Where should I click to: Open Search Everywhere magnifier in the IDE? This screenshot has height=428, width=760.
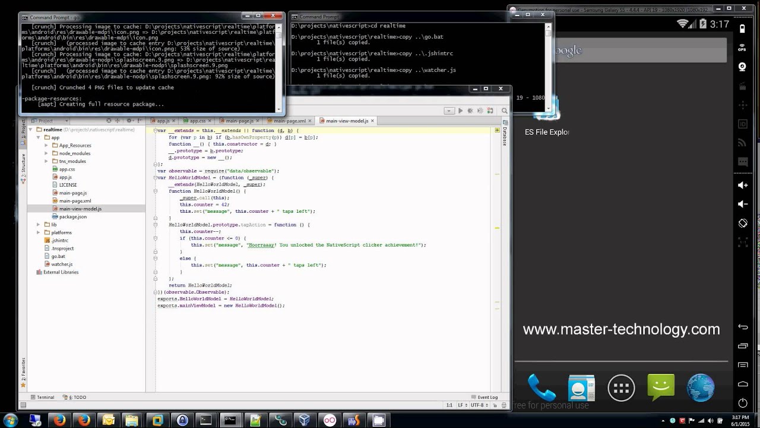504,111
